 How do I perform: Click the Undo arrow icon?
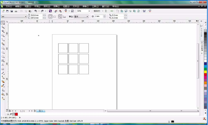(36, 11)
